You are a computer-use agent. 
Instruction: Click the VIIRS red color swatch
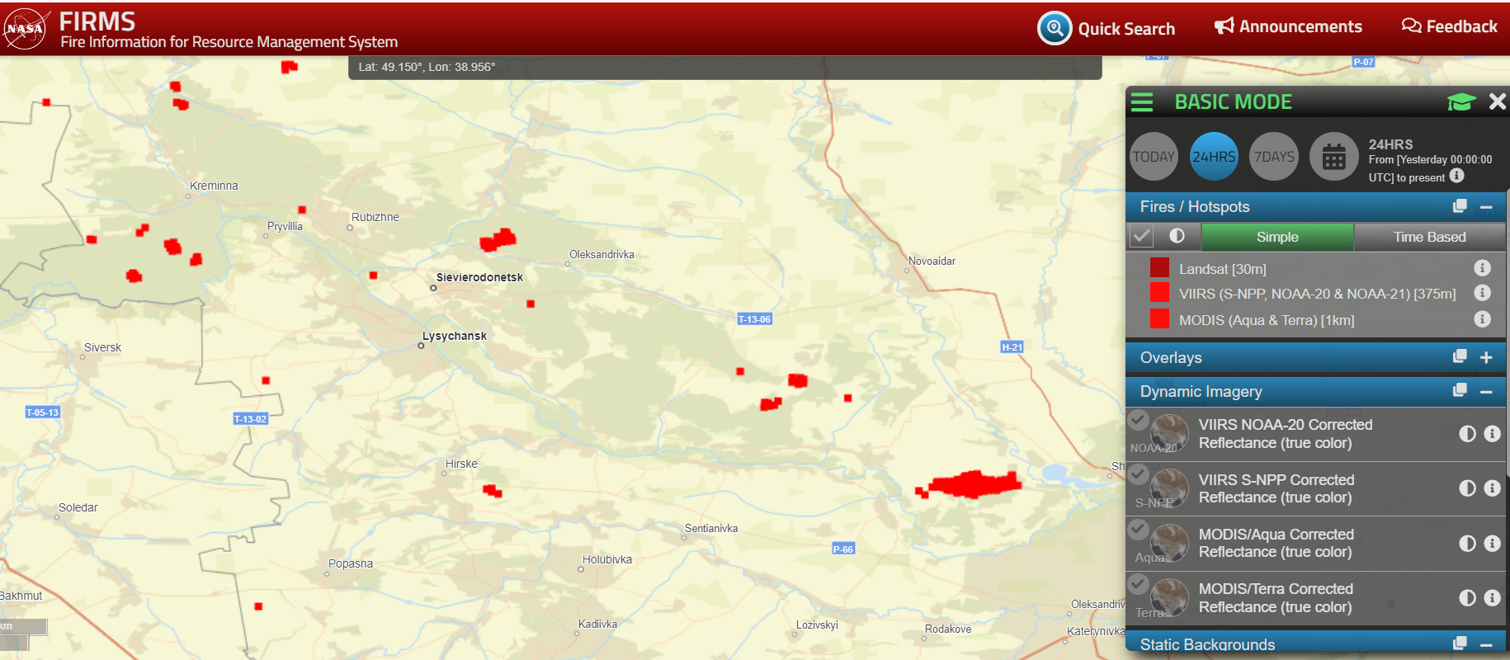click(1159, 293)
